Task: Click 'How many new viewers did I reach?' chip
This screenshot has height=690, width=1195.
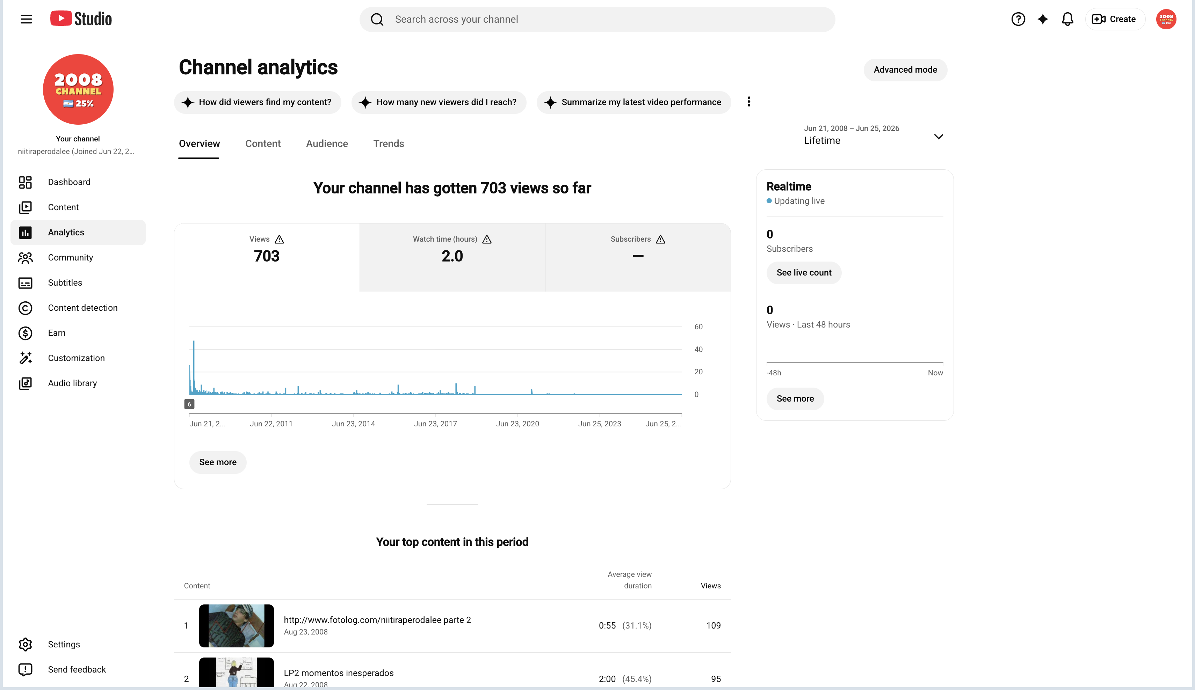Action: click(x=439, y=102)
